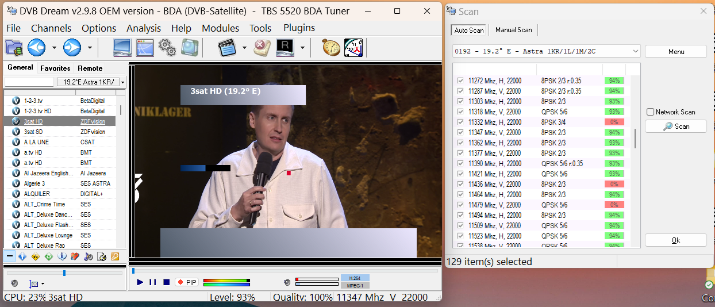The width and height of the screenshot is (715, 307).
Task: Click the notepad icon below channel list
Action: [x=101, y=256]
